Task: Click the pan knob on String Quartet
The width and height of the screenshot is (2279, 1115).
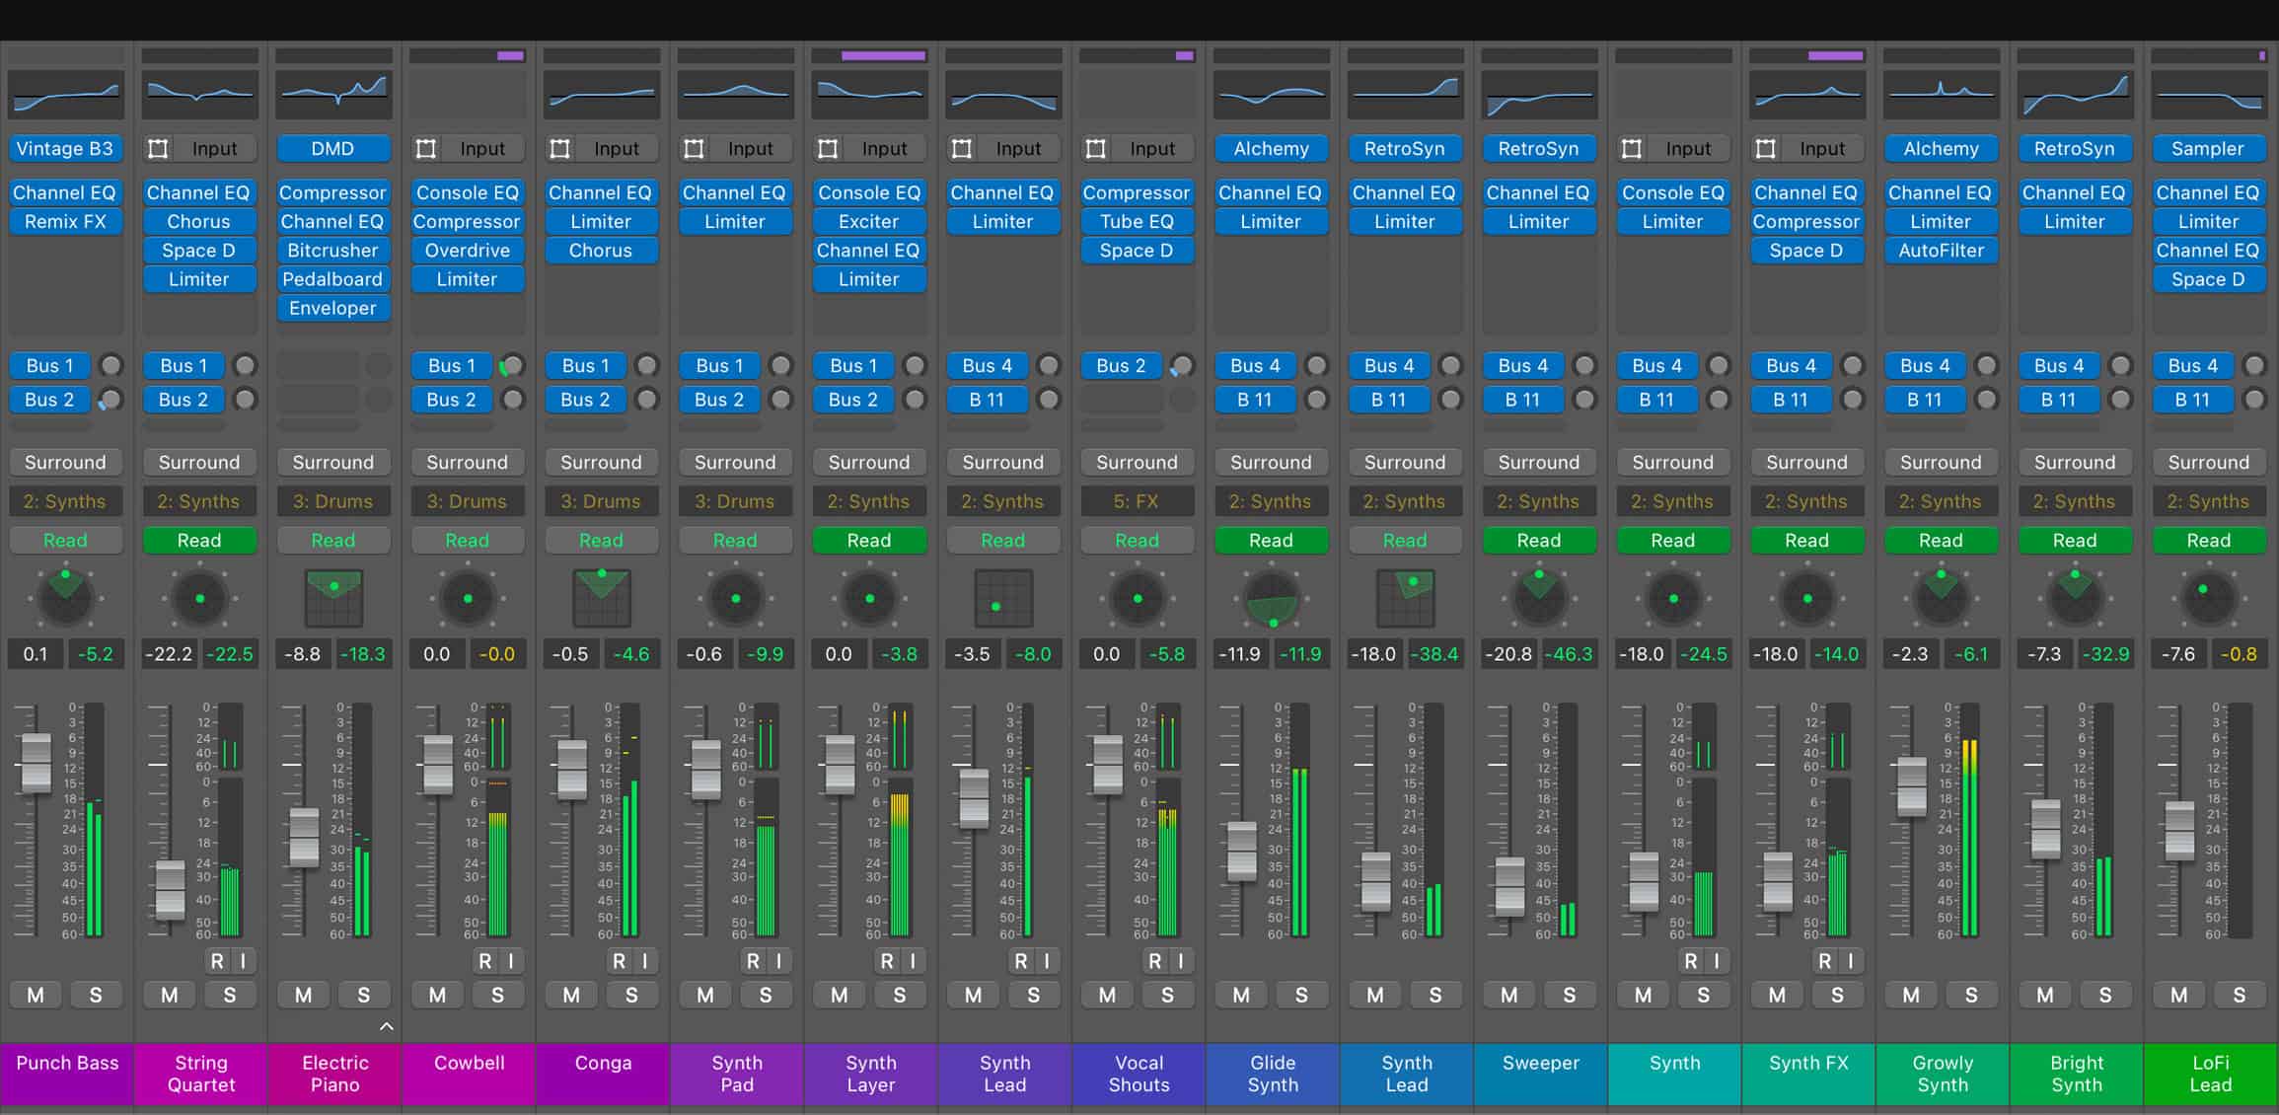Action: 199,598
